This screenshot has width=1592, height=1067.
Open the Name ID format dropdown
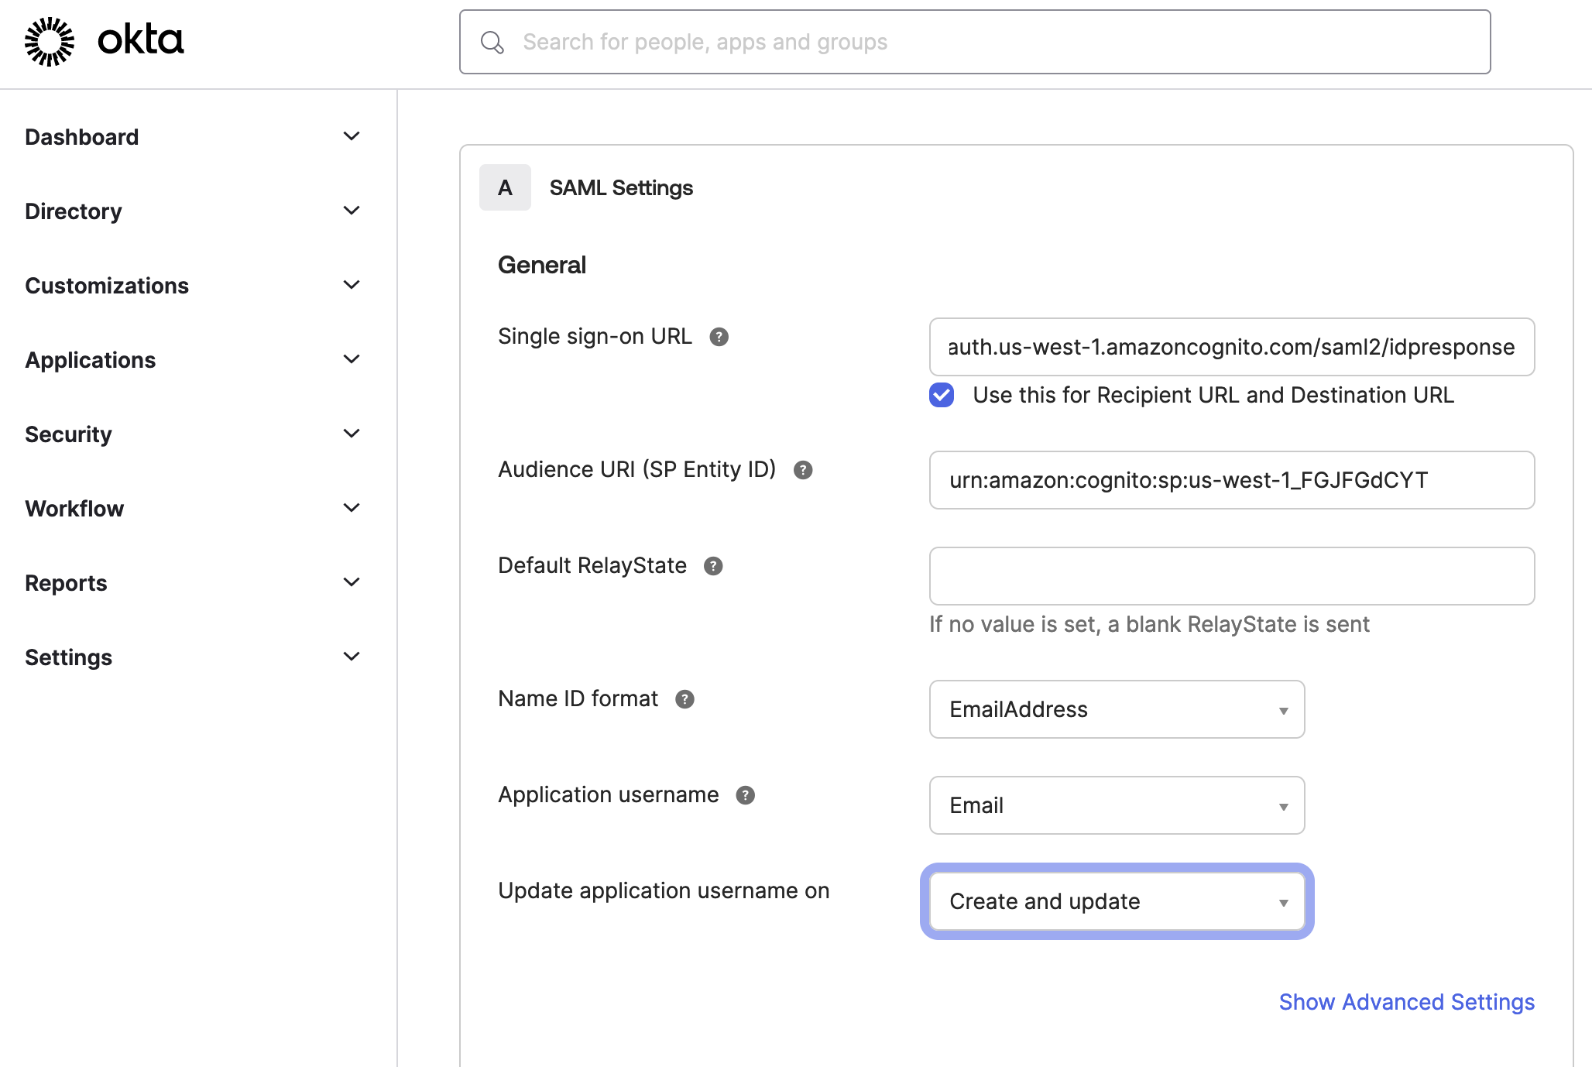(1117, 709)
